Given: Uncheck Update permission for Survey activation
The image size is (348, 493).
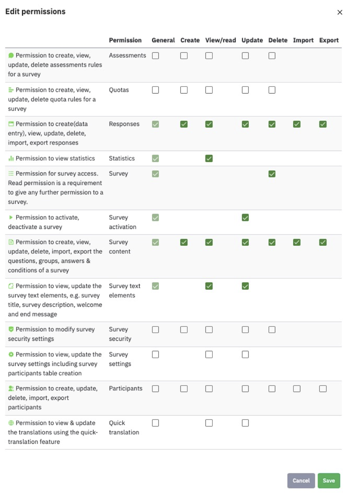Looking at the screenshot, I should (245, 218).
